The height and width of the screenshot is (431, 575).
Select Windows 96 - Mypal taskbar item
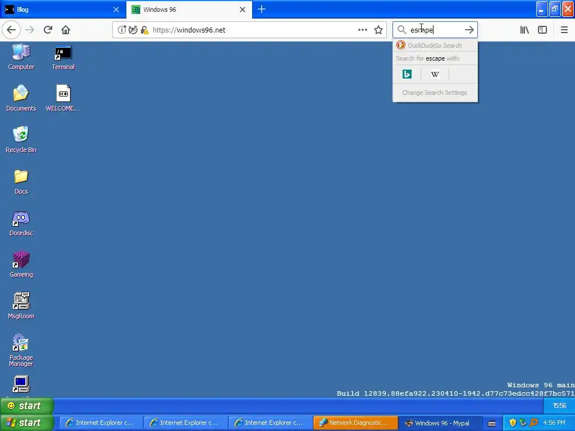pos(439,423)
